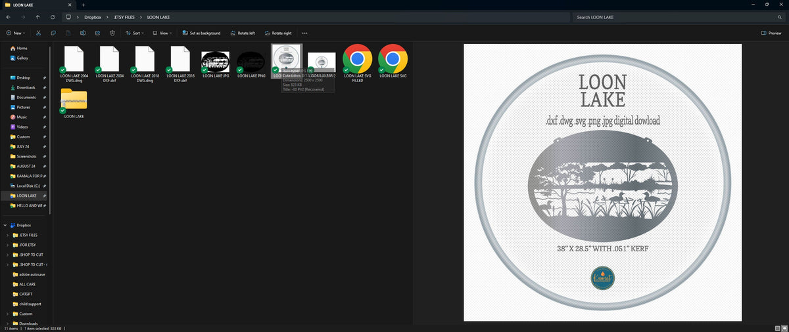The width and height of the screenshot is (789, 332).
Task: Expand the .ETSY FILES tree folder
Action: pyautogui.click(x=7, y=235)
